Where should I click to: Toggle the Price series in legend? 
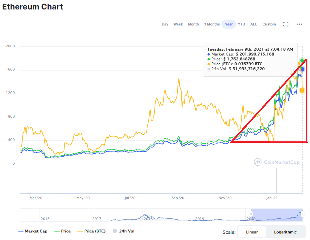coord(62,231)
